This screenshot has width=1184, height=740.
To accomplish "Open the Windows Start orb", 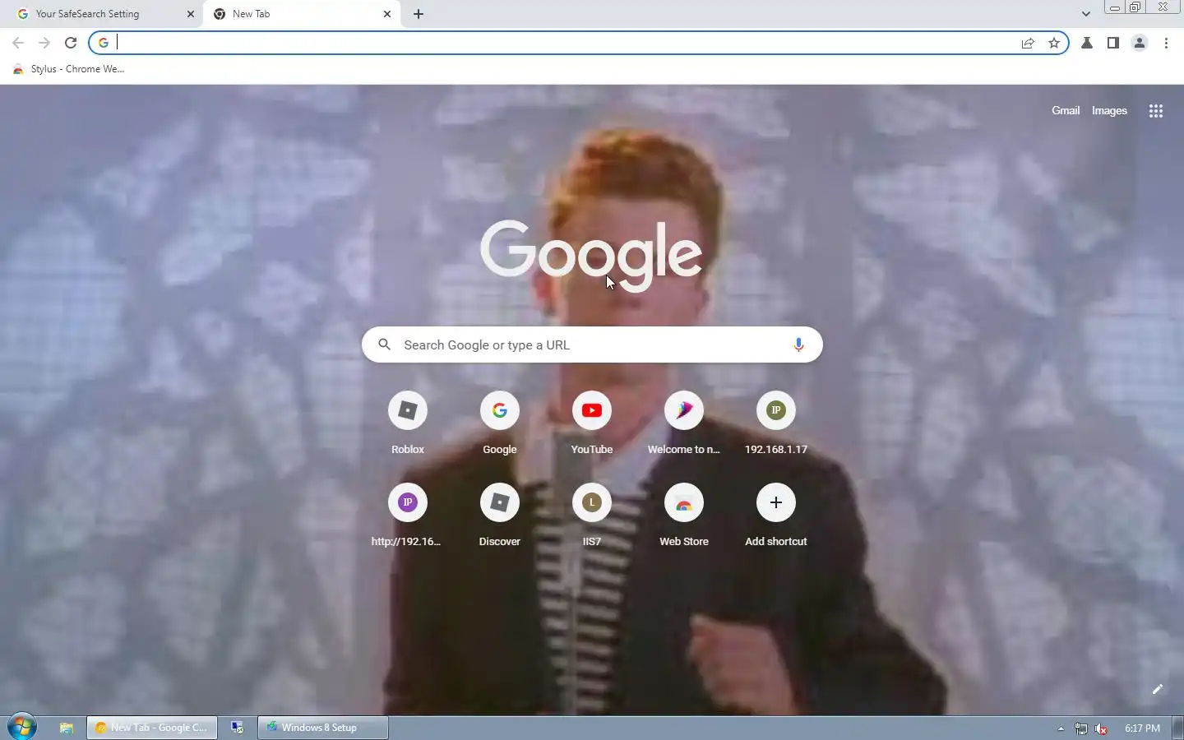I will (22, 728).
